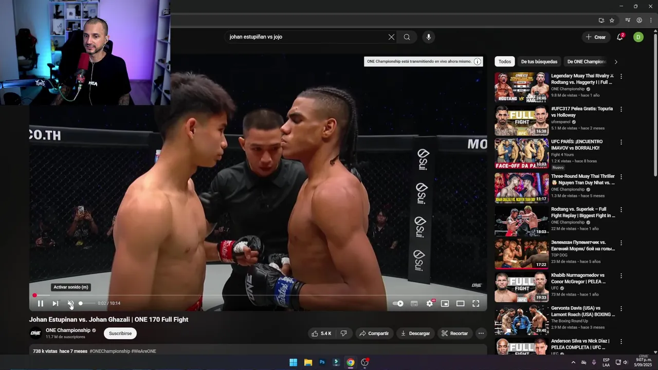The width and height of the screenshot is (658, 370).
Task: Click the Recortar clip button
Action: 455,334
